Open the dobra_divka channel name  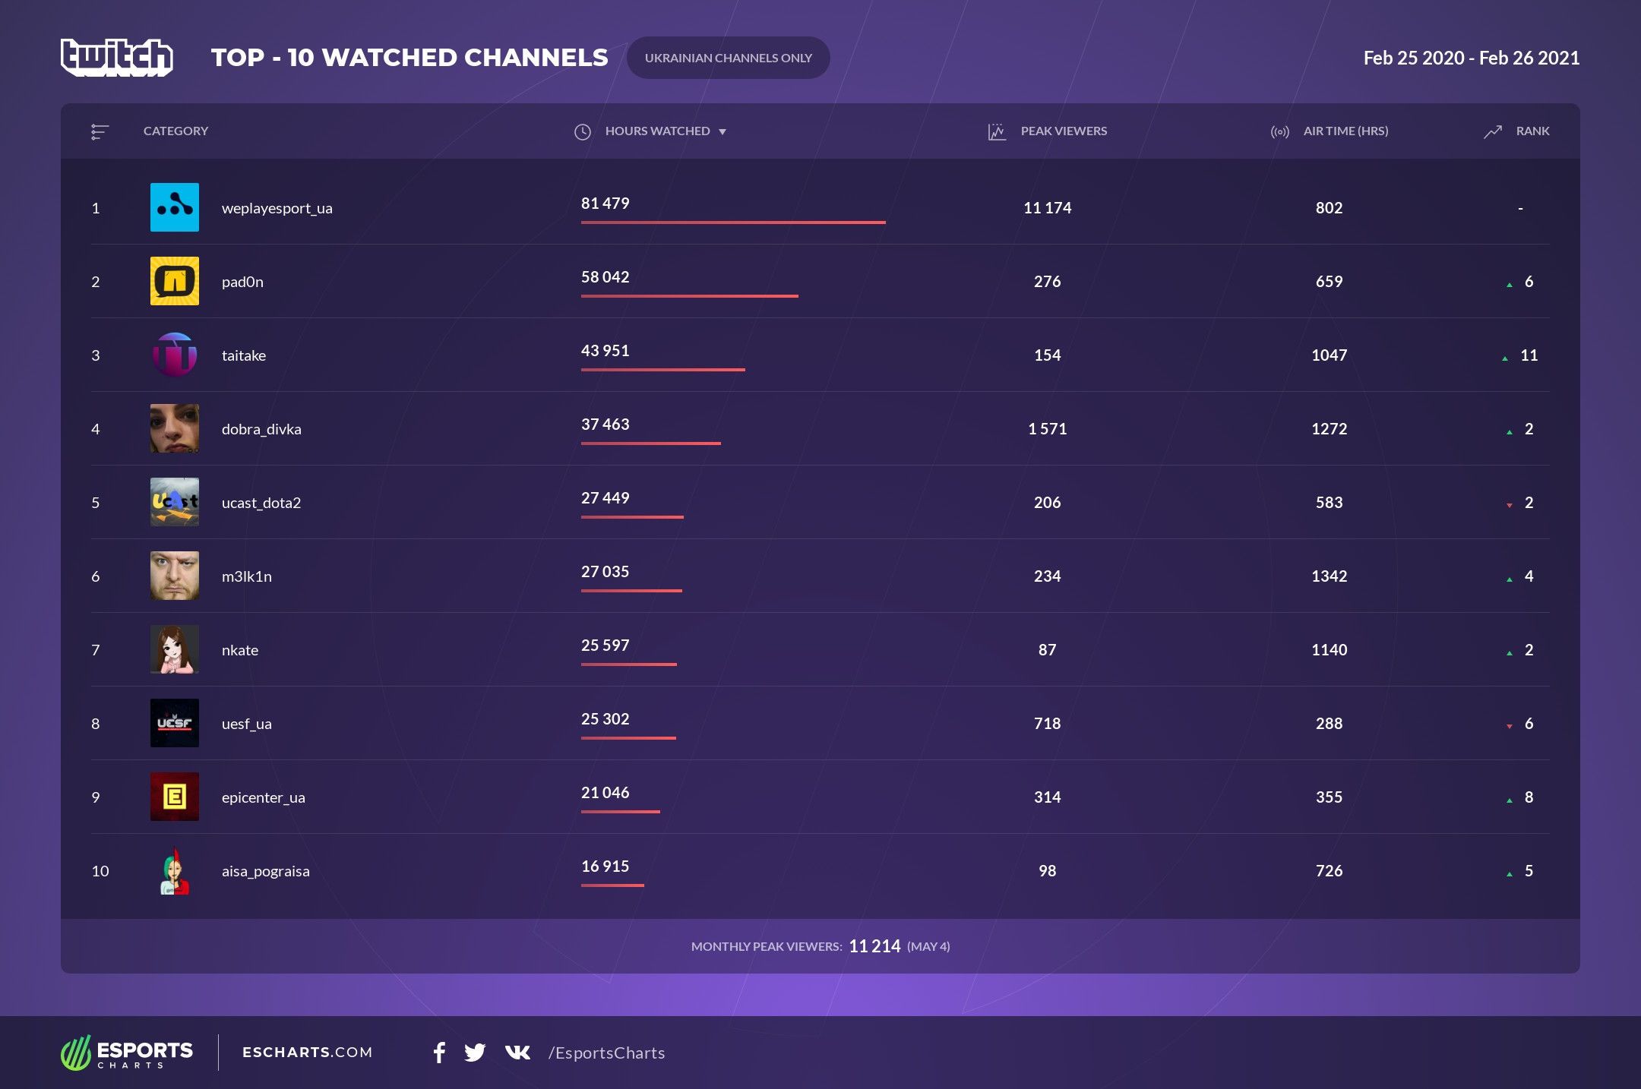coord(261,429)
